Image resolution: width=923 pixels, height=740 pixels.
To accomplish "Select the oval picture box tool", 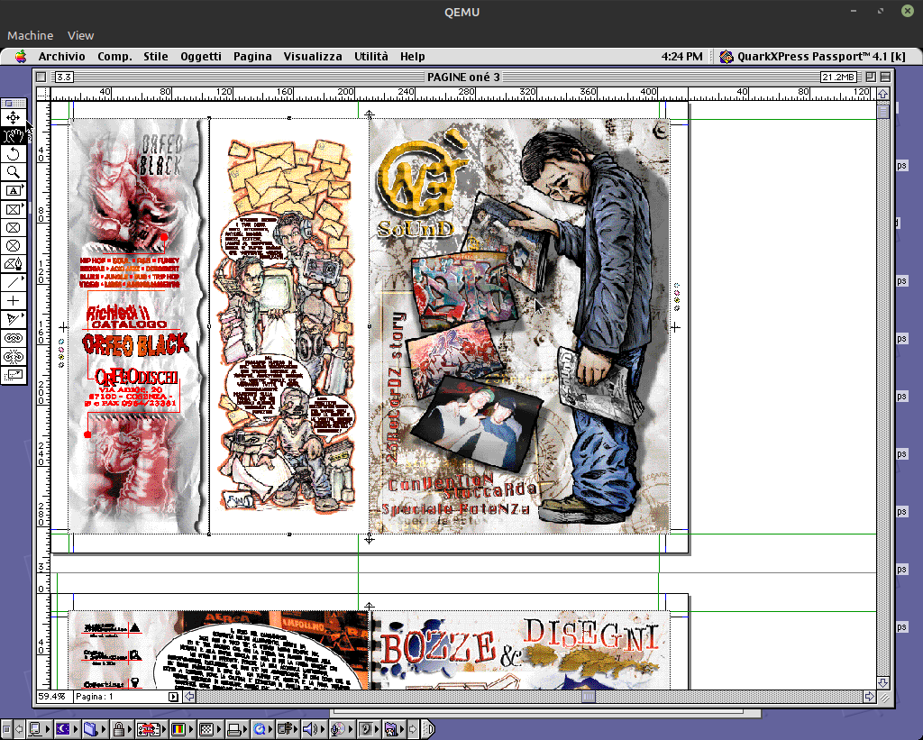I will [x=14, y=245].
